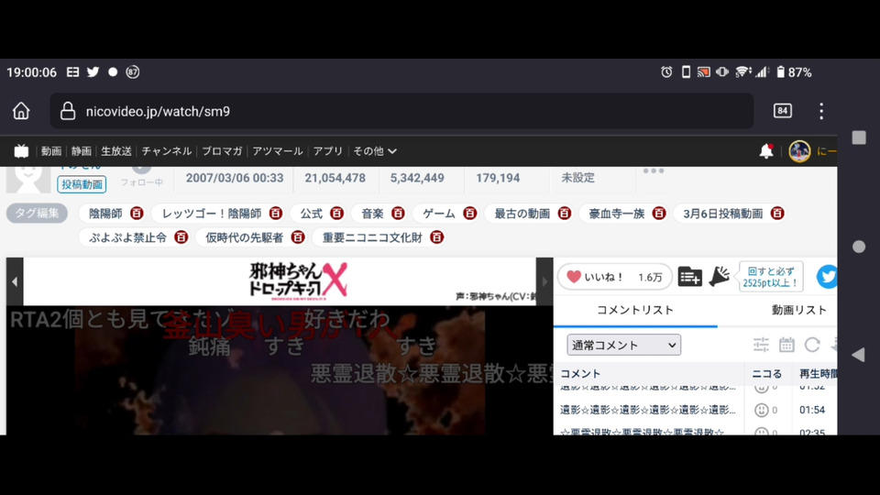Open the browser three-dot menu
Screen dimensions: 880x495
821,111
